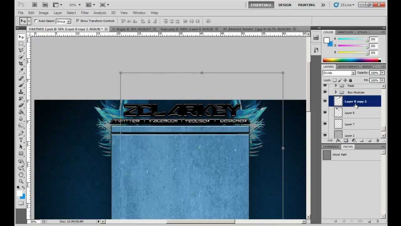Select the Blur tool
The height and width of the screenshot is (226, 401).
(x=21, y=118)
